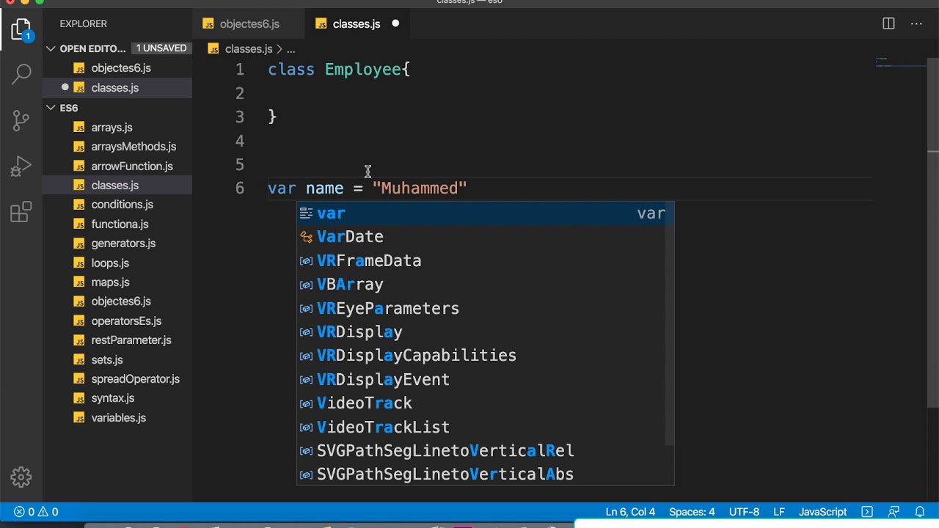Click the Prettier status bar icon

[867, 512]
